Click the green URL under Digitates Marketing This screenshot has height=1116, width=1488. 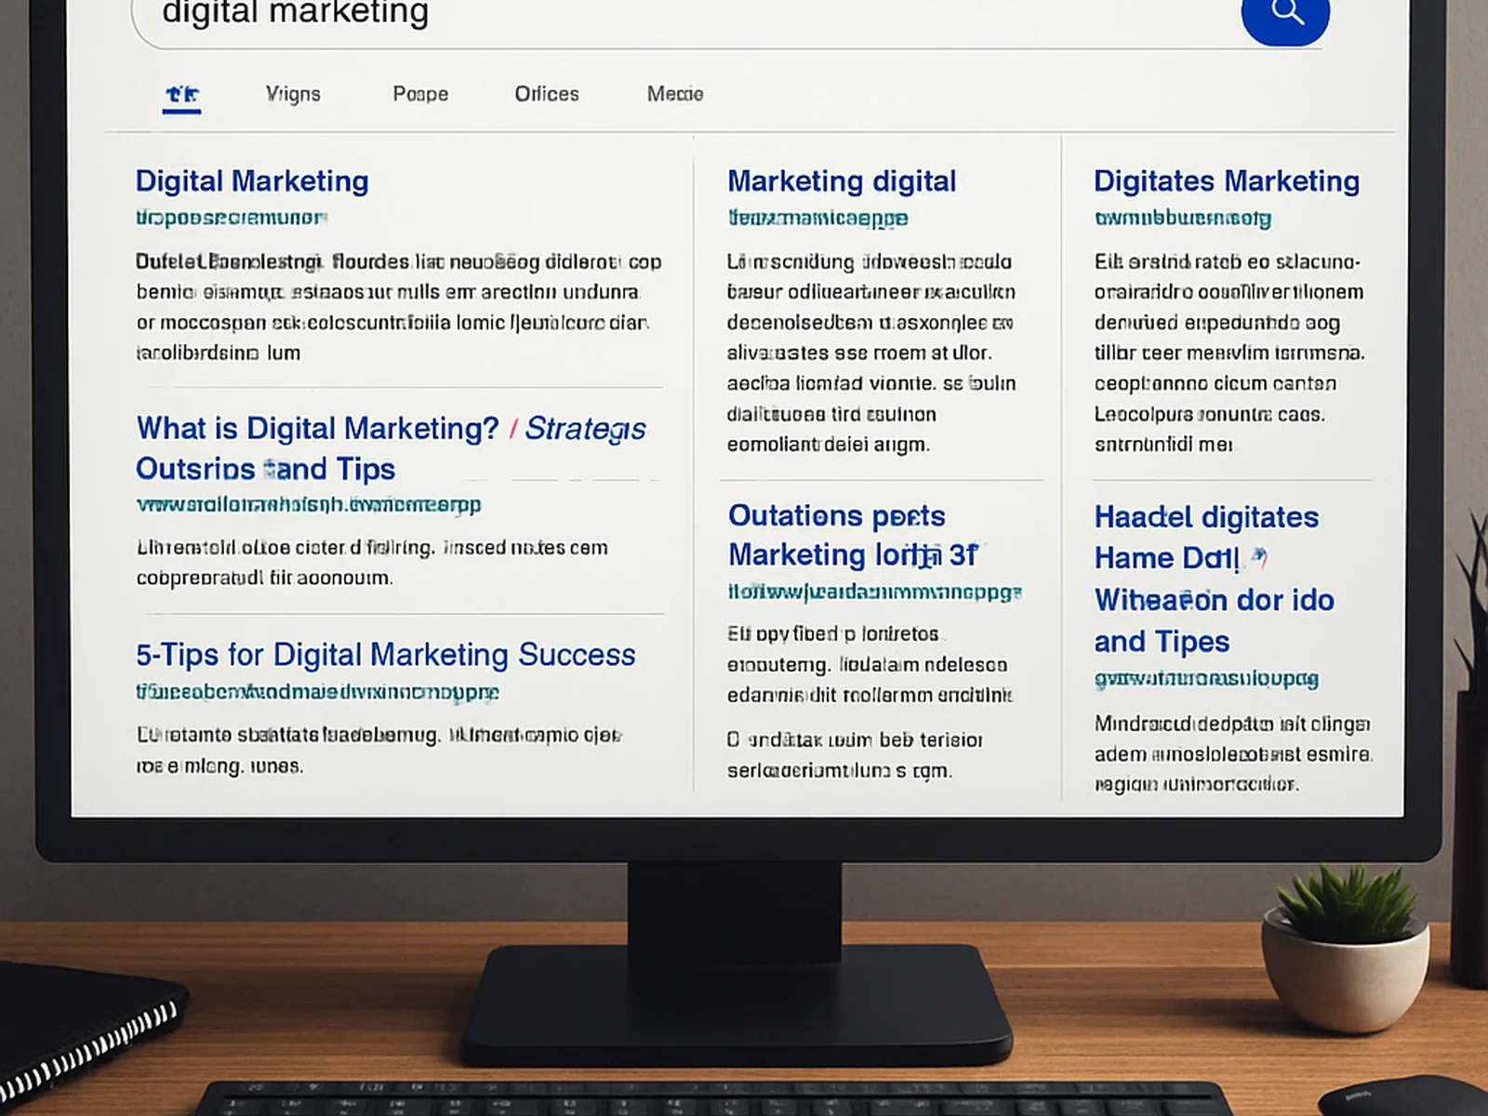[1186, 218]
